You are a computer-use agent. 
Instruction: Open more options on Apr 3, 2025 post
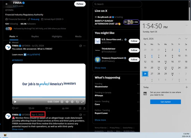tap(84, 115)
